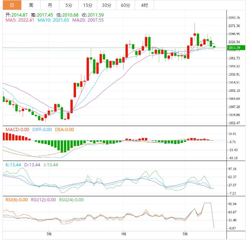The image size is (247, 242).
Task: Open the 月 monthly timeframe tab
Action: click(x=50, y=5)
